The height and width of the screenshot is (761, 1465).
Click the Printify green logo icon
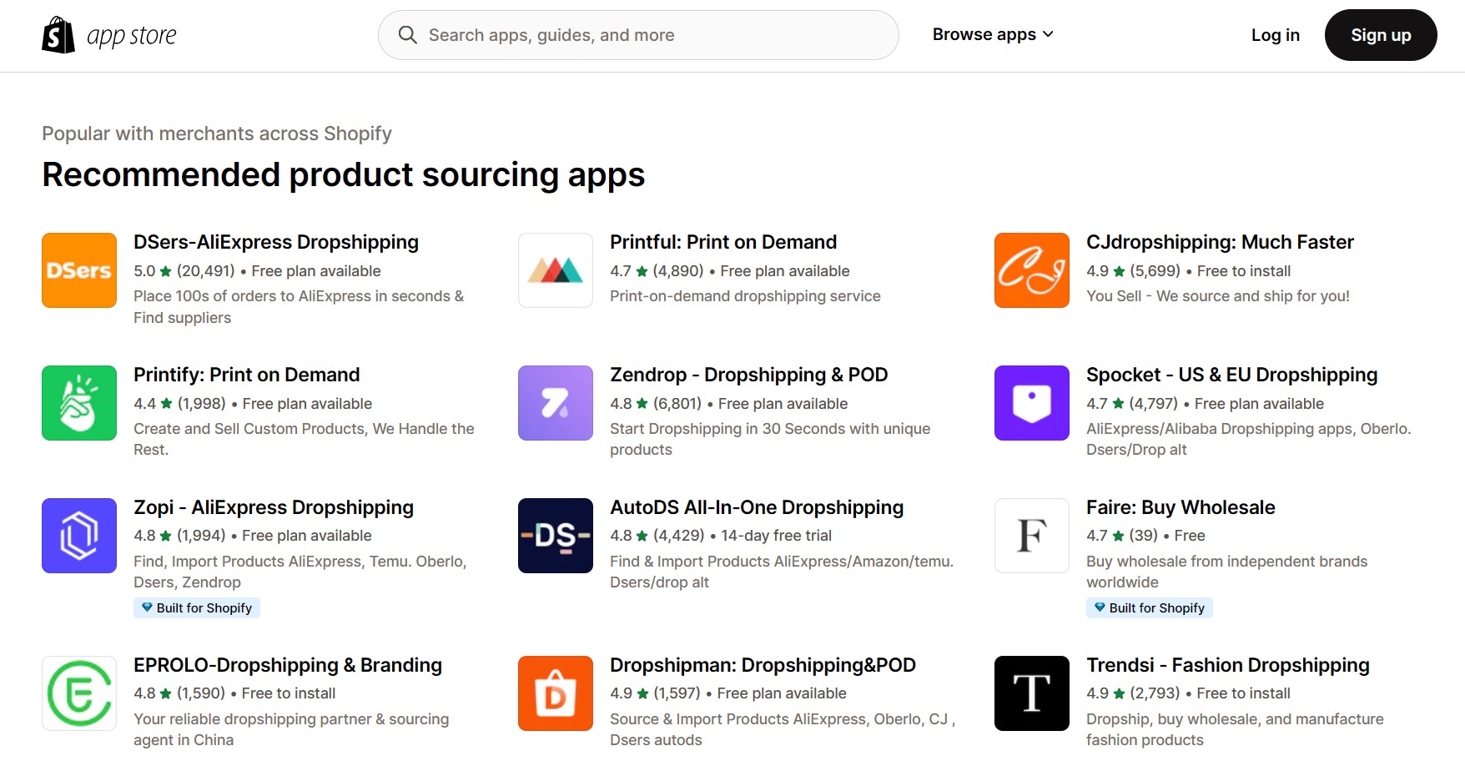[x=78, y=403]
